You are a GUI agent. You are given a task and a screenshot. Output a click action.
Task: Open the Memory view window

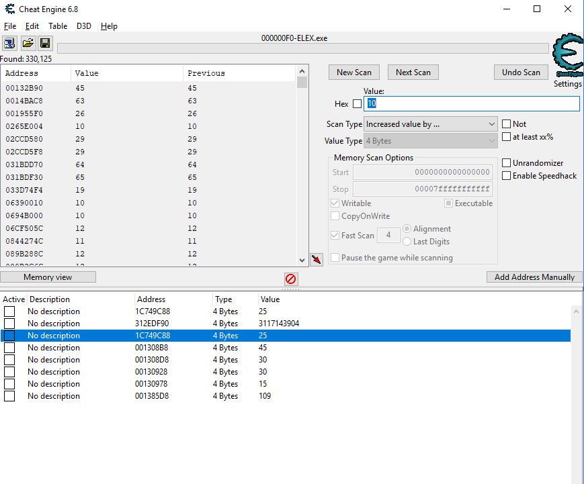tap(48, 277)
